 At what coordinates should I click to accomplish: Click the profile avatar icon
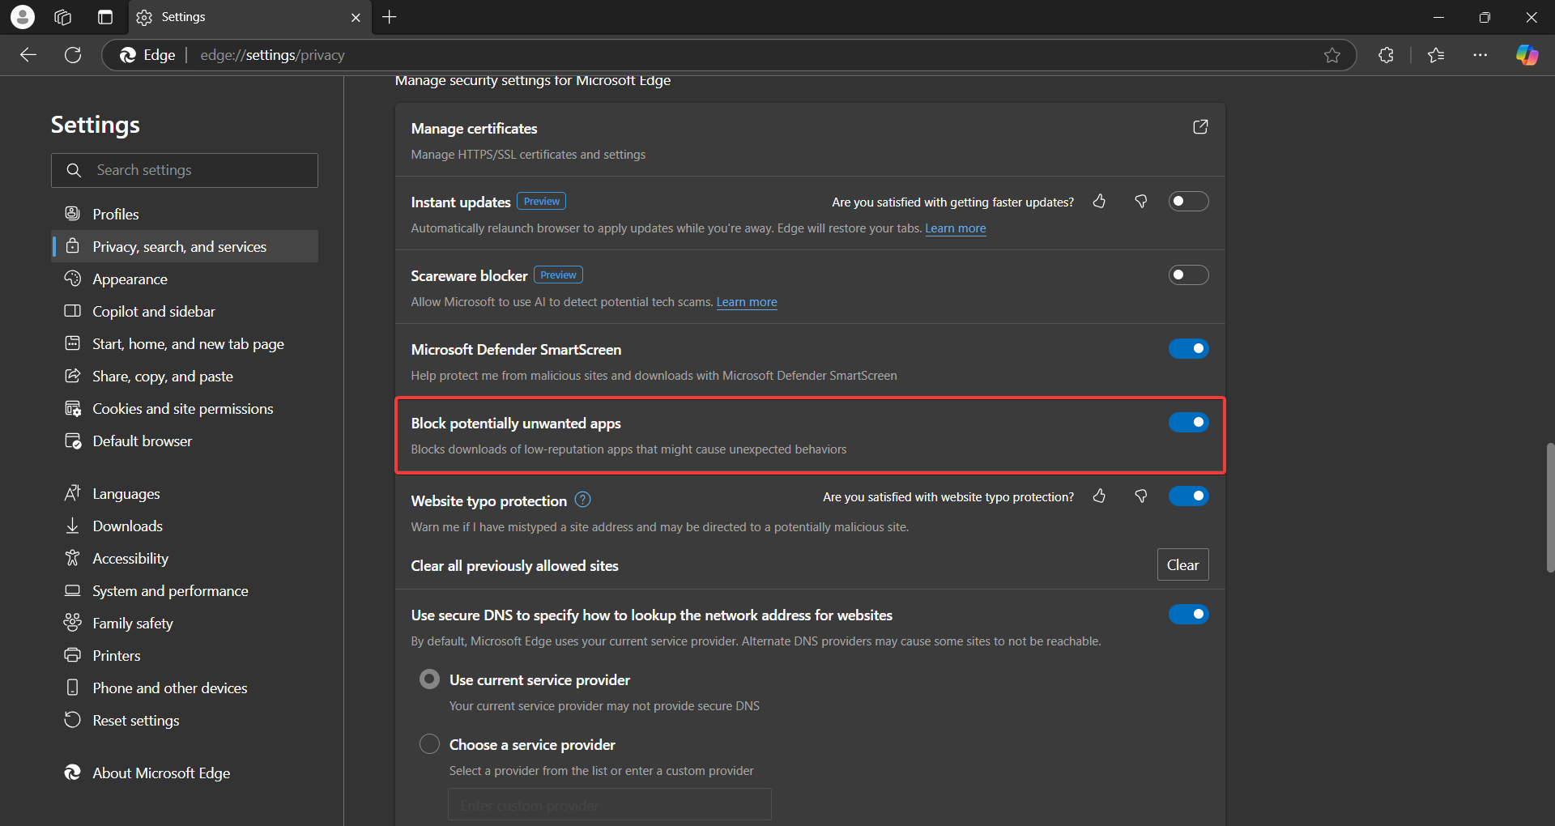tap(22, 16)
